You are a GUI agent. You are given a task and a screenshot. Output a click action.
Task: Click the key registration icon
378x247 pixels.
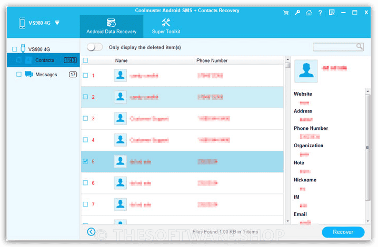click(297, 13)
